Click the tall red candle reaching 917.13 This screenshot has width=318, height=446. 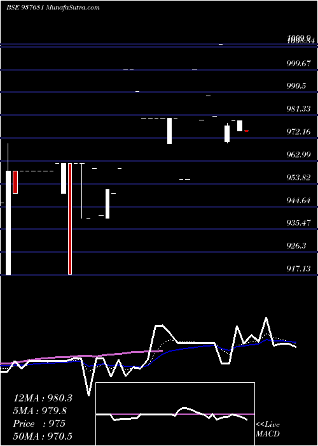click(x=70, y=219)
